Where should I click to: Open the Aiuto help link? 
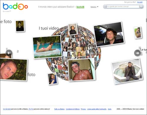click(110, 109)
